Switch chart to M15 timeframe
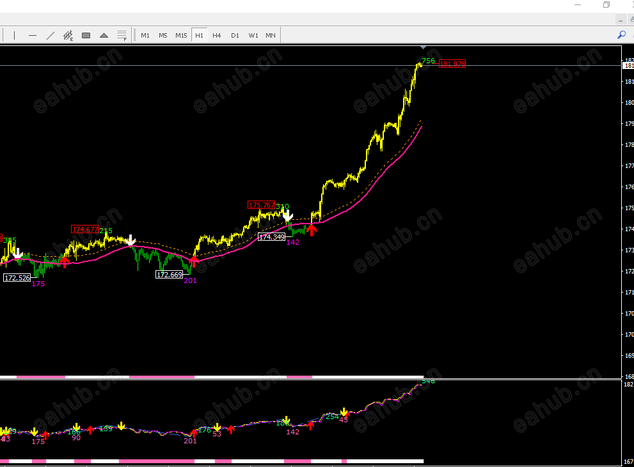This screenshot has height=467, width=634. tap(181, 36)
